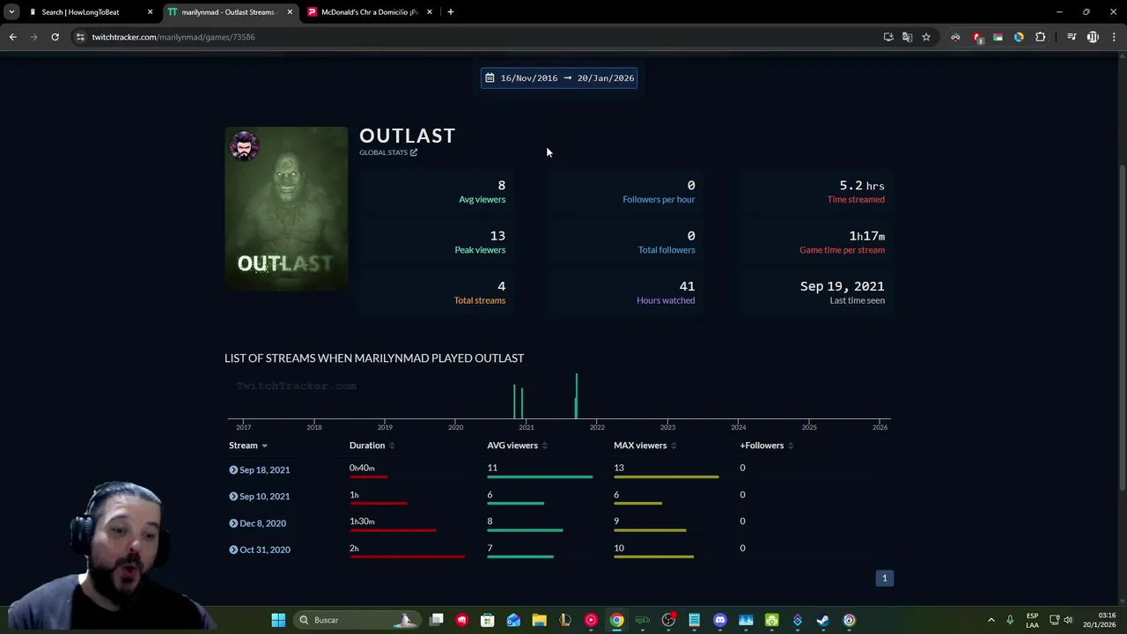The width and height of the screenshot is (1127, 634).
Task: Click the page vertical scrollbar
Action: (x=1122, y=328)
